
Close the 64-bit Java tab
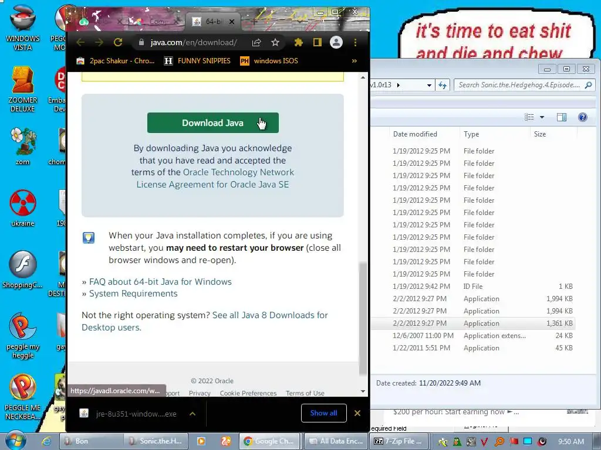pos(231,22)
